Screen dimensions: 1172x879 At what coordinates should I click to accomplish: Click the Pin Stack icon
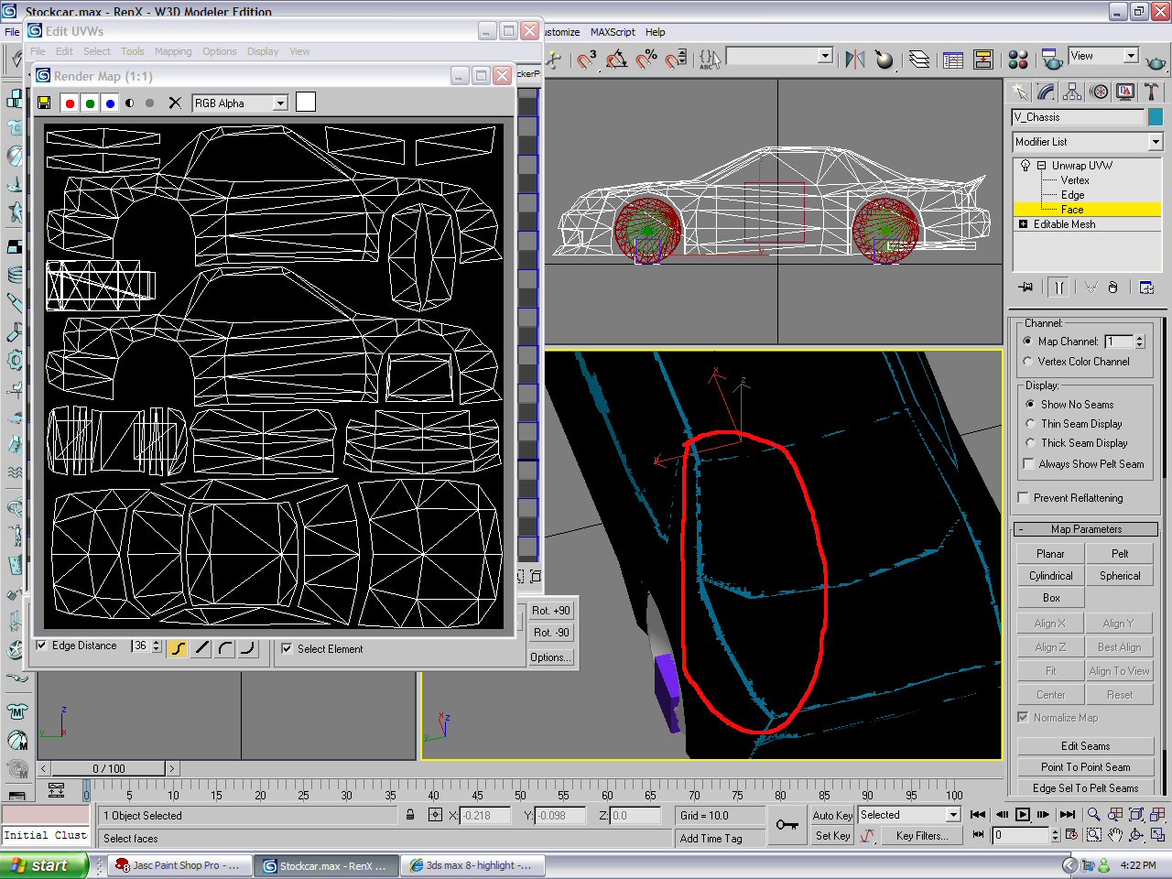click(x=1026, y=288)
